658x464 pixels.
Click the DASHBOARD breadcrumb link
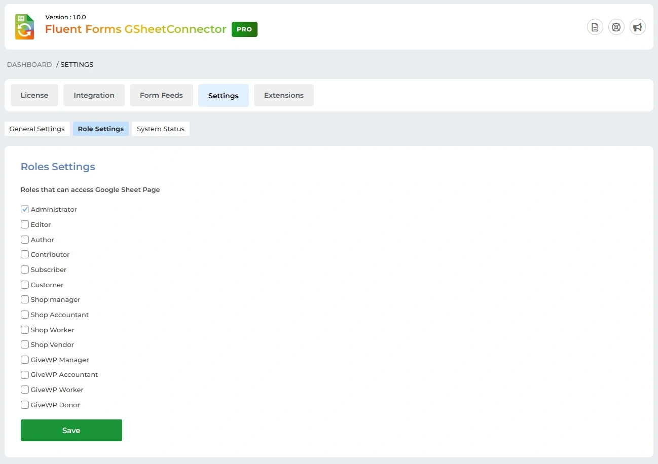click(x=29, y=64)
